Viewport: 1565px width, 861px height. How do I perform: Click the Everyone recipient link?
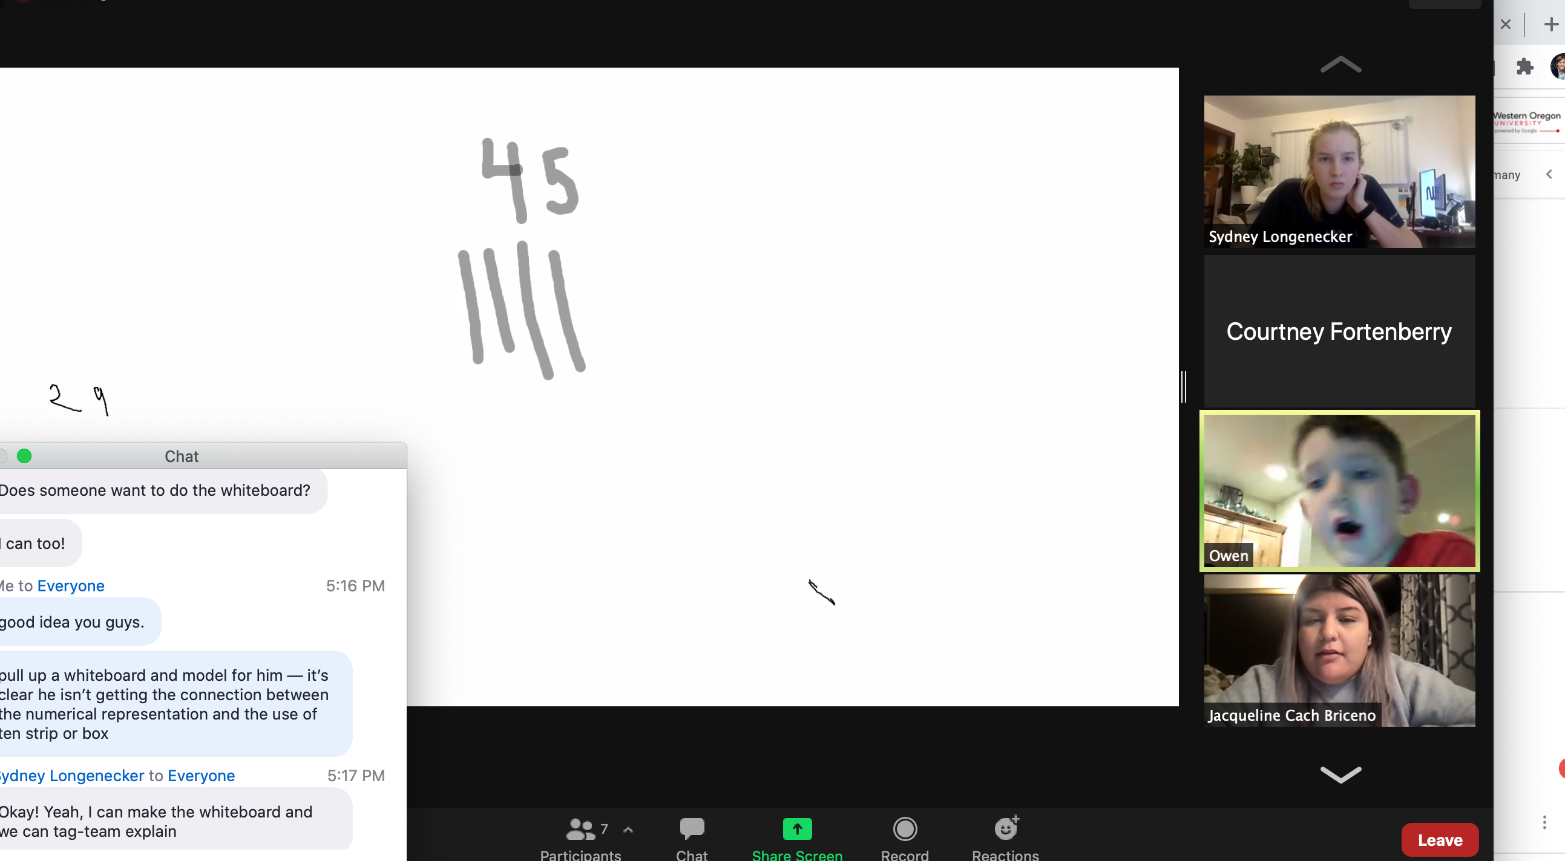coord(70,585)
